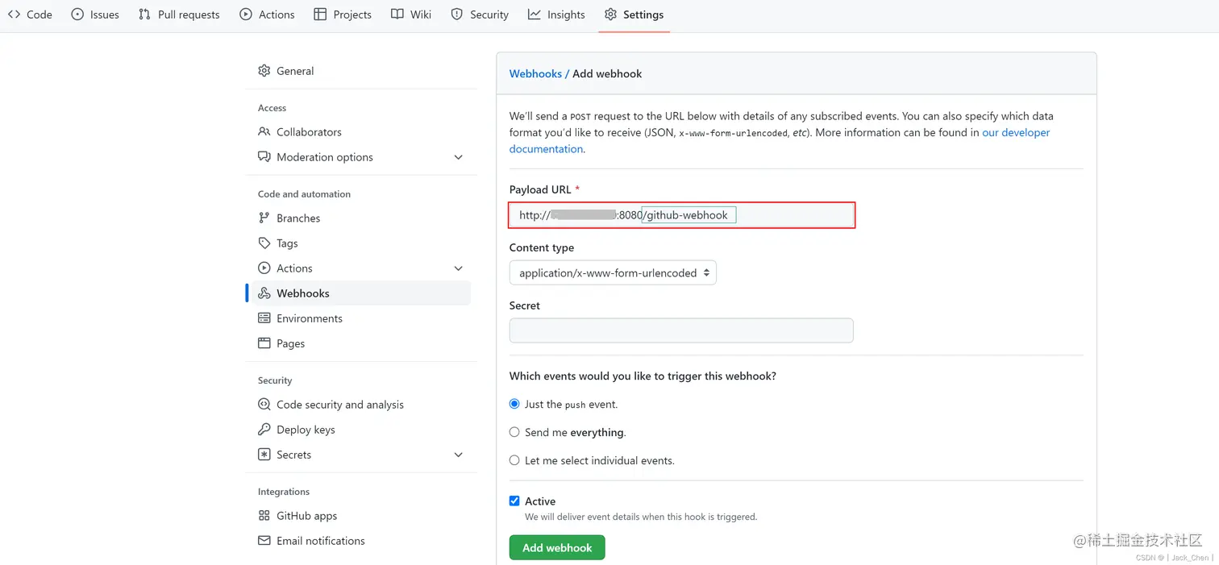Click into the Secret input field
Image resolution: width=1219 pixels, height=565 pixels.
[x=681, y=330]
